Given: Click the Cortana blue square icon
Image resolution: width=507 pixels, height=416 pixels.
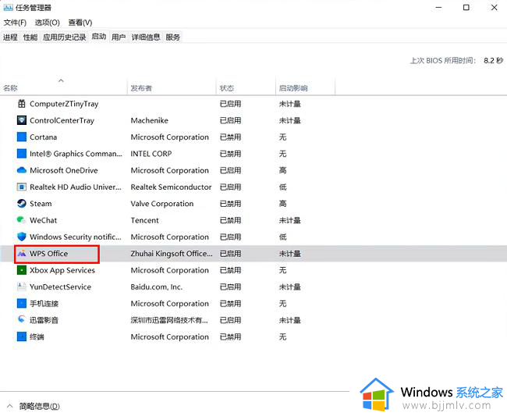Looking at the screenshot, I should pyautogui.click(x=22, y=137).
